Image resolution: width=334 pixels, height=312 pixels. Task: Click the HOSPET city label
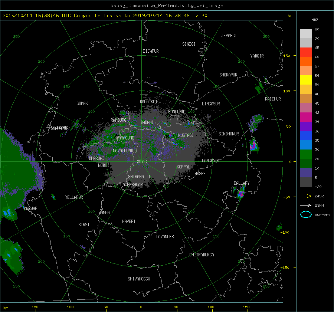coord(201,174)
